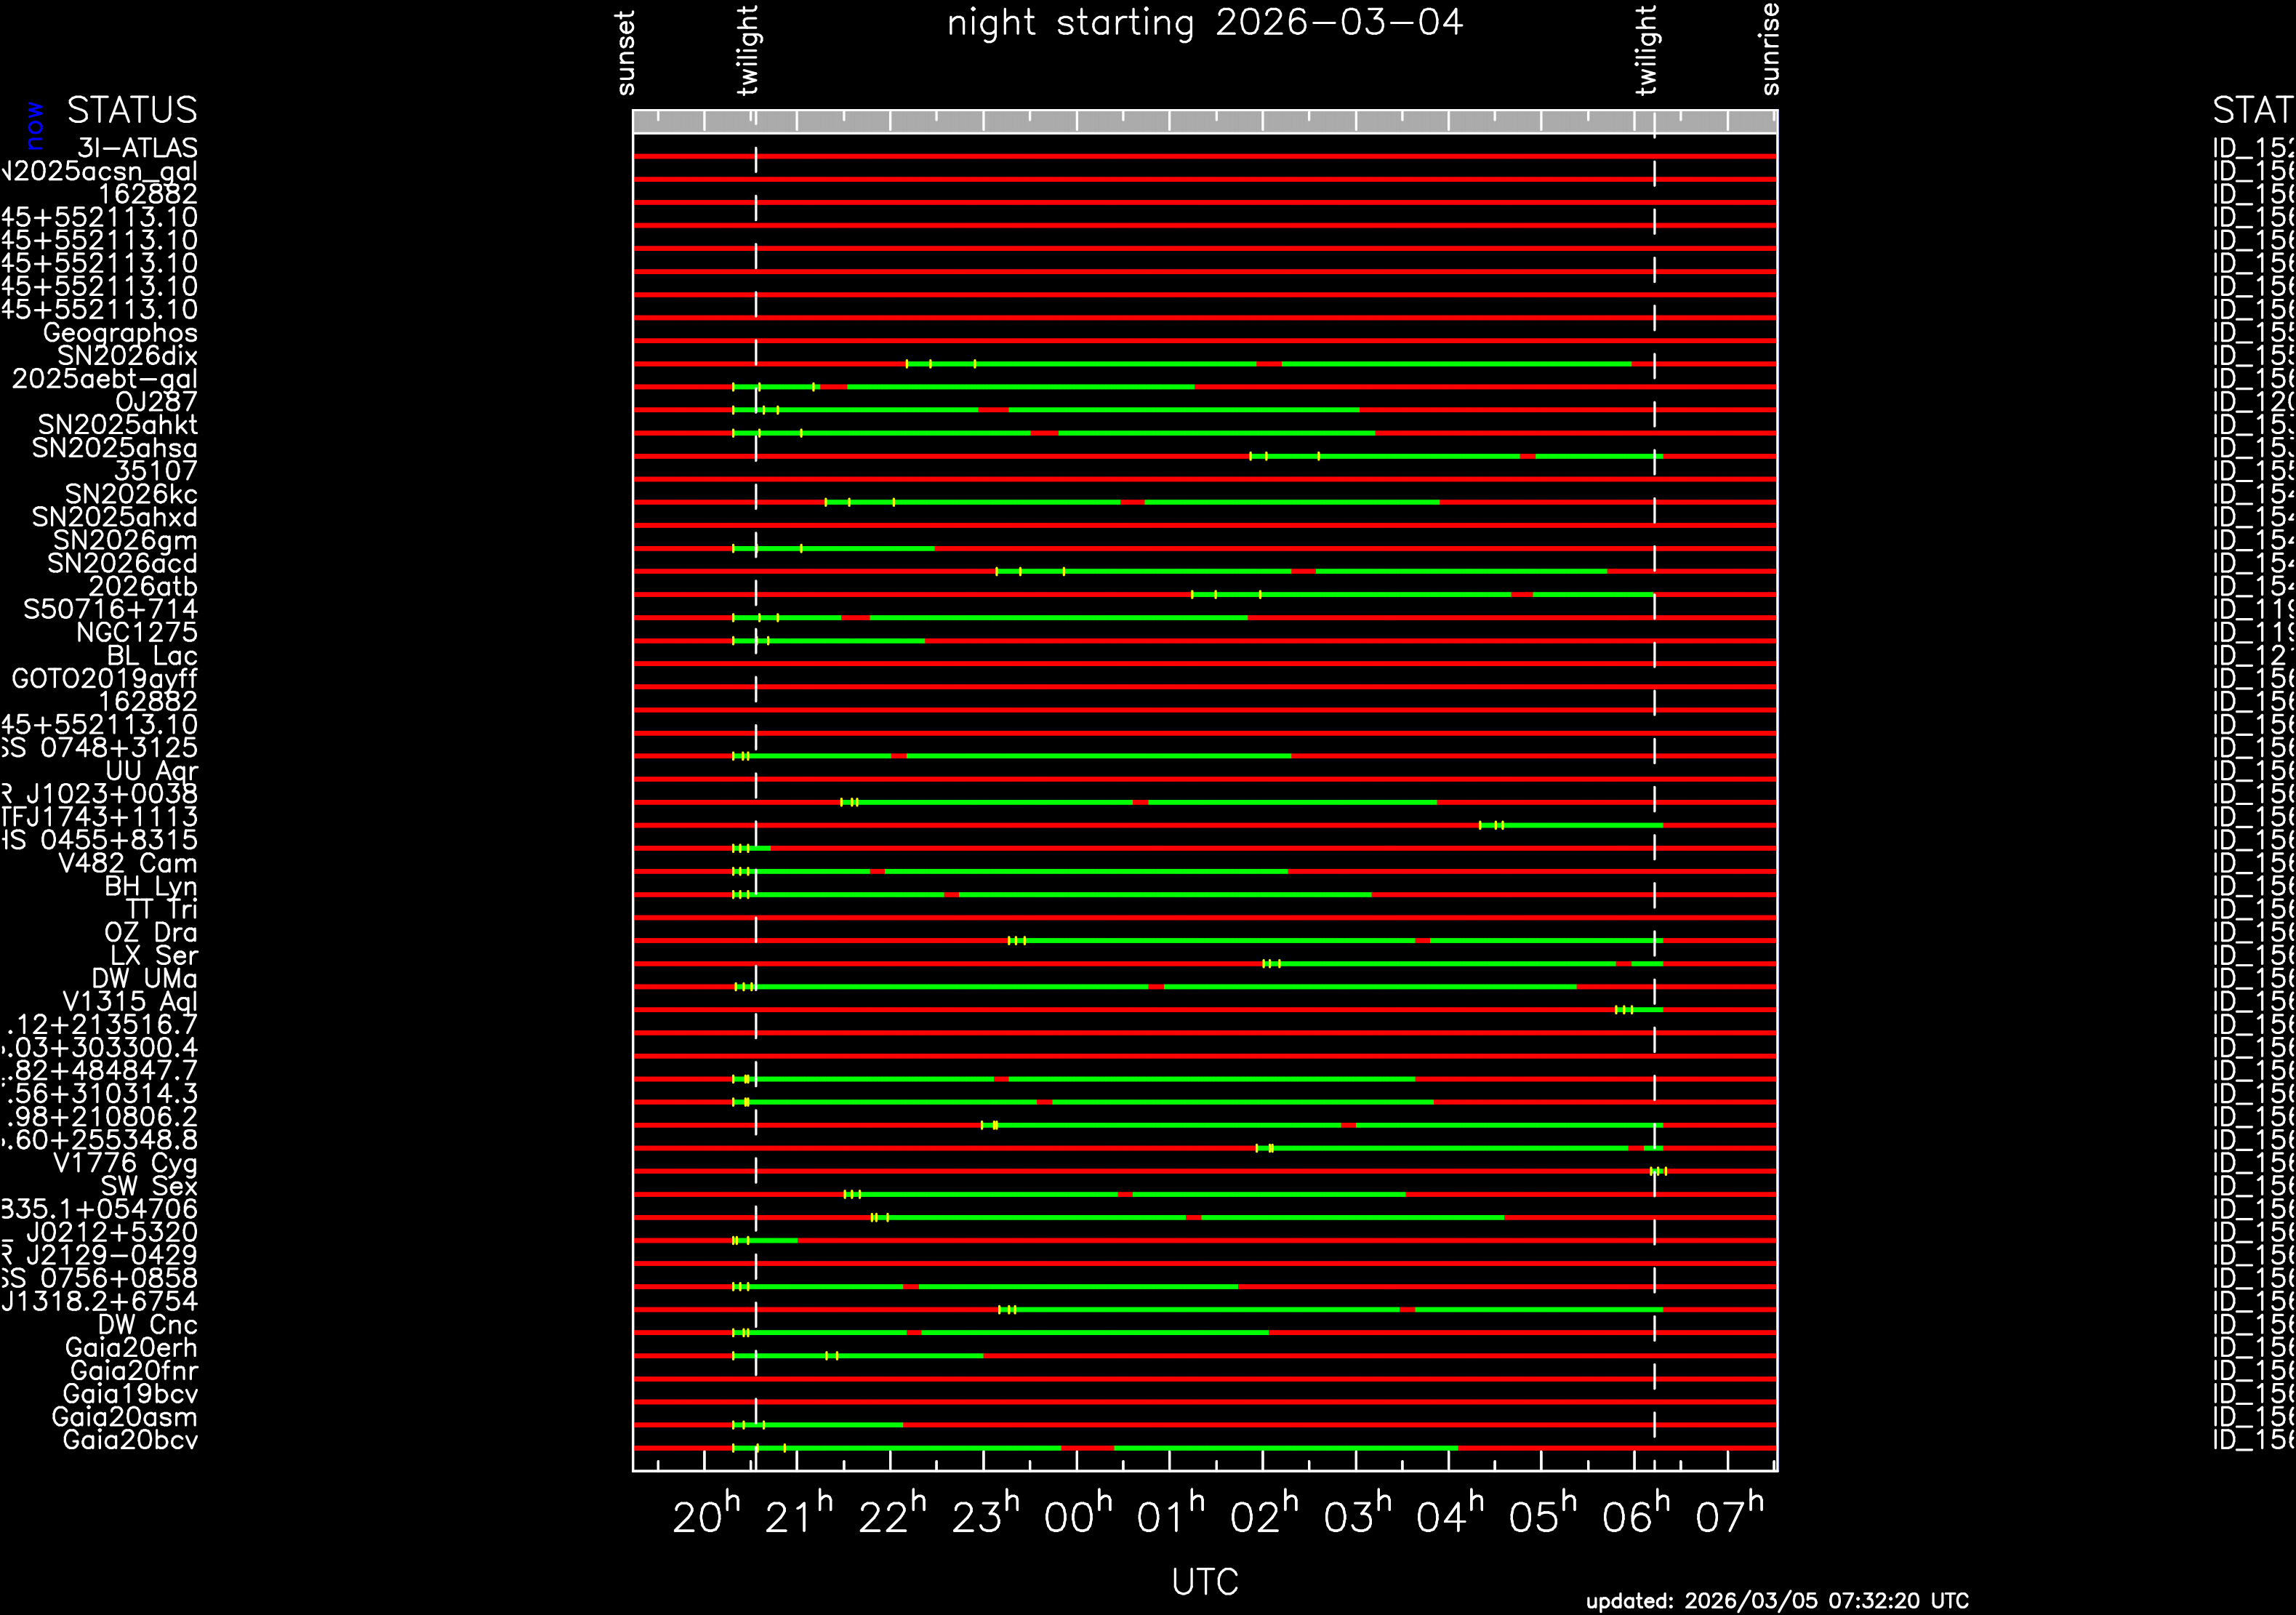Screen dimensions: 2296x1615
Task: Click the left STATUS column header
Action: 132,110
